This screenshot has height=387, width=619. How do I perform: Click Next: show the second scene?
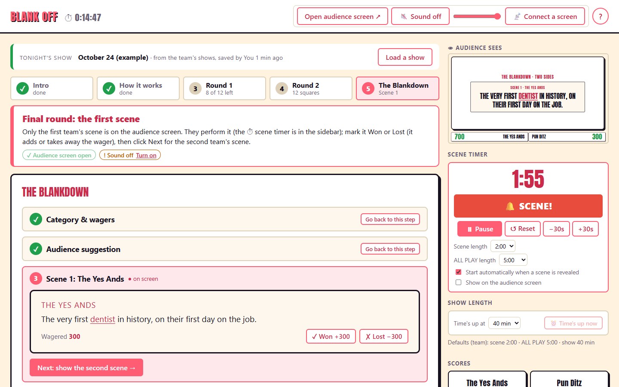[x=86, y=368]
